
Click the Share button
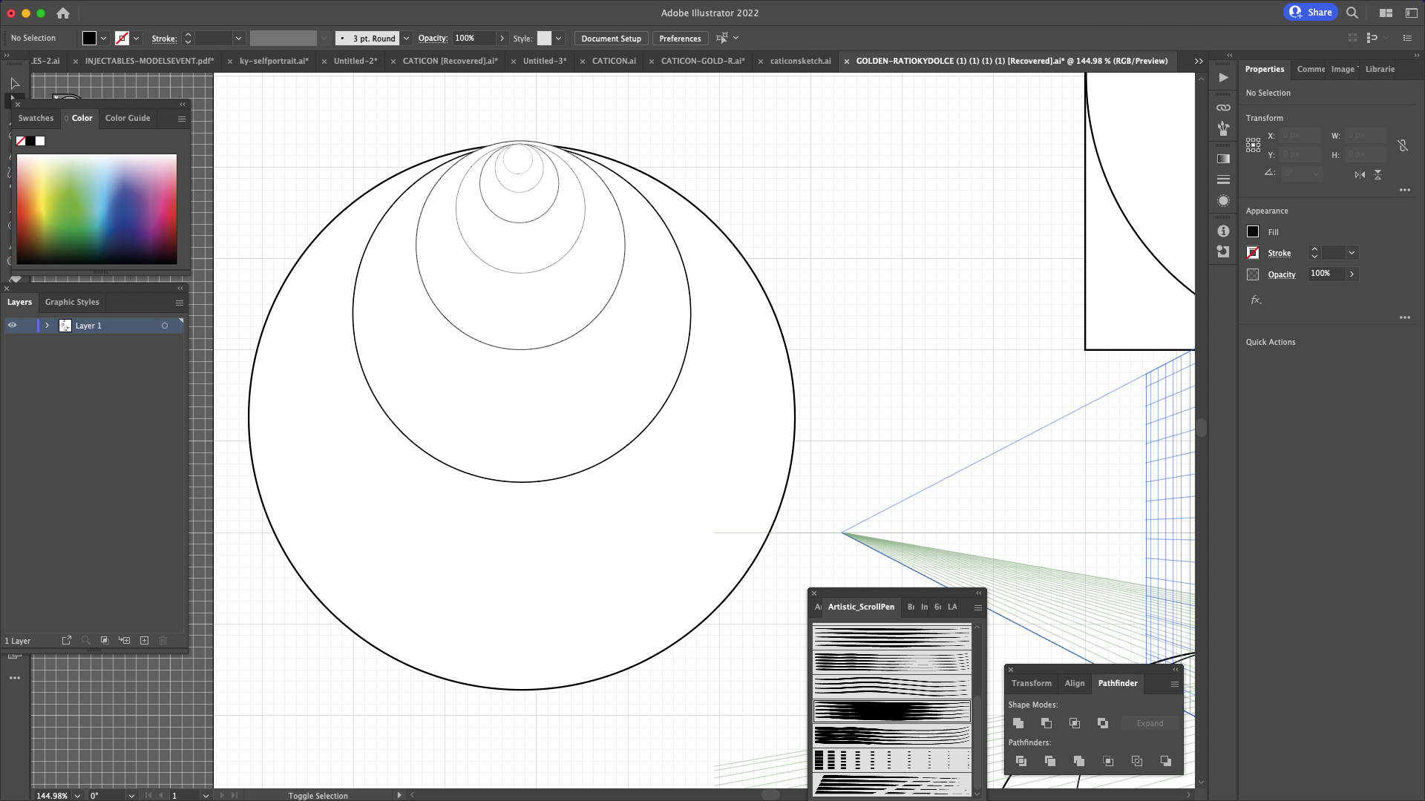(1311, 13)
